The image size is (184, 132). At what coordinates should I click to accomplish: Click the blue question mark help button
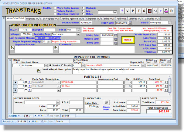[122, 11]
